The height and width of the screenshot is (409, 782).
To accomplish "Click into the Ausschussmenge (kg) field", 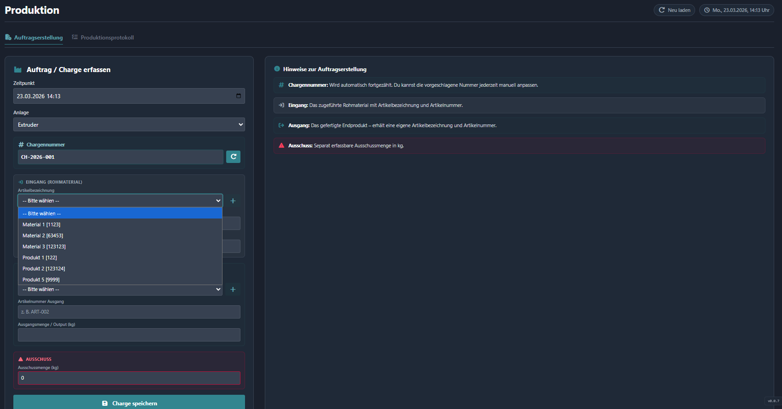I will pyautogui.click(x=129, y=378).
